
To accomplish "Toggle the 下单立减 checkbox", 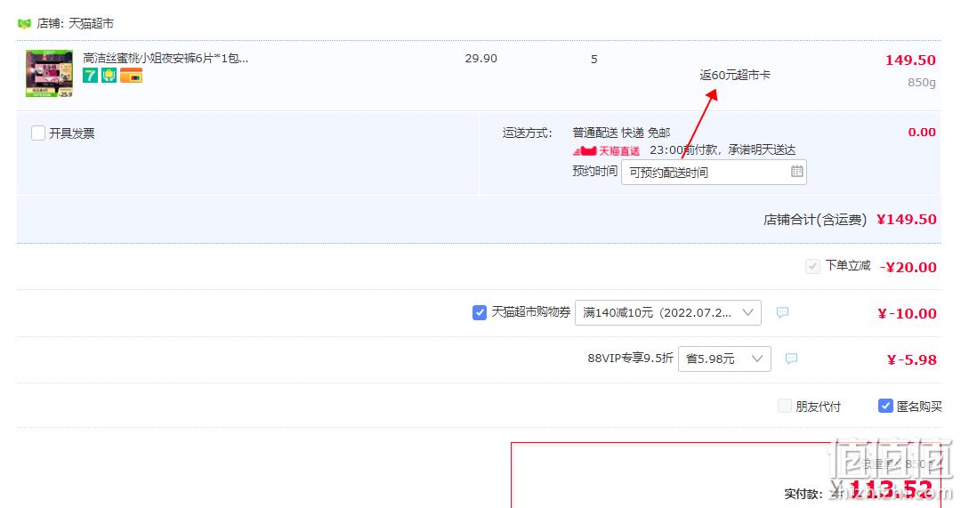I will 812,266.
